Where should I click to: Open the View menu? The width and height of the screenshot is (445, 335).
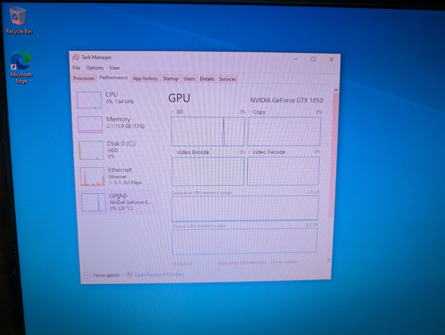click(114, 68)
